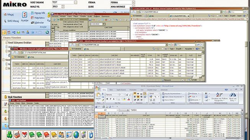The image size is (250, 140).
Task: Click the fill color bucket in Excel
Action: (x=124, y=99)
